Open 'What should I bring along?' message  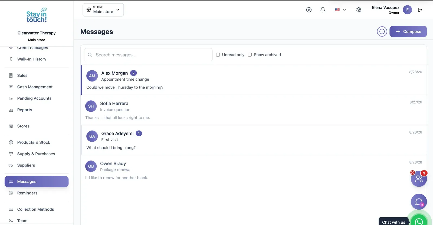(254, 140)
